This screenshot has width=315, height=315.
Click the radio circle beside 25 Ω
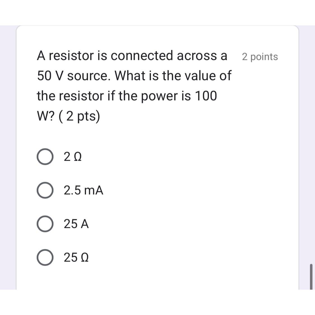[x=45, y=257]
